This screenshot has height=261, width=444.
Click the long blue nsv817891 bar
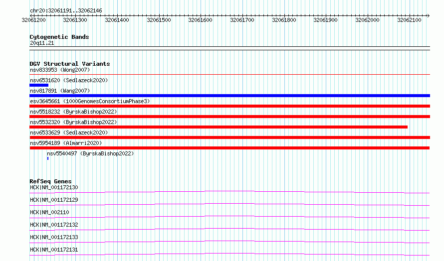tap(229, 96)
